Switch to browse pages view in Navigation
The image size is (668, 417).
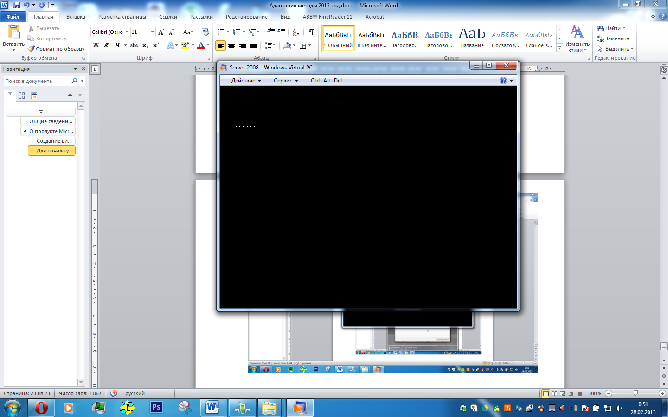(x=22, y=95)
